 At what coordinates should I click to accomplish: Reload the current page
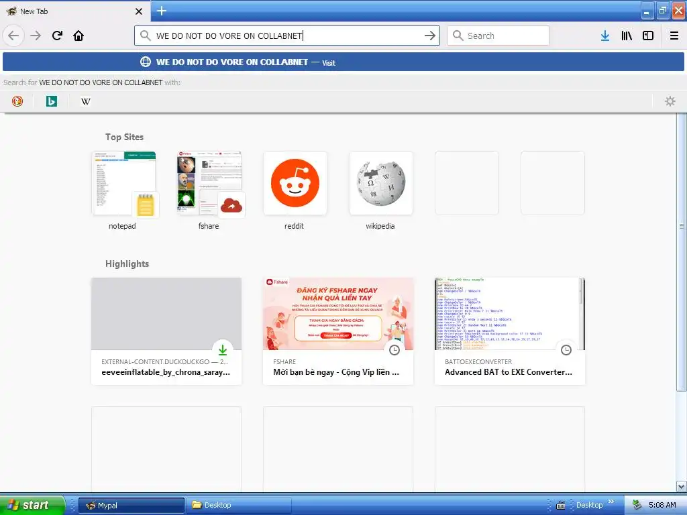pos(58,36)
